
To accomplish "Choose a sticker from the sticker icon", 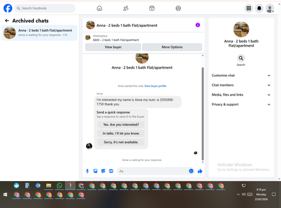I will (x=103, y=171).
